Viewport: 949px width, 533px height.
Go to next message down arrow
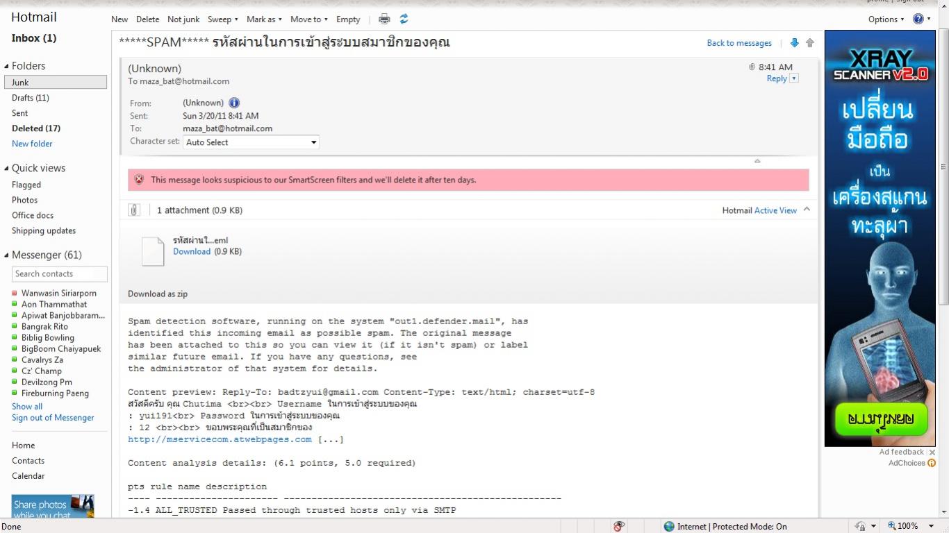tap(795, 43)
